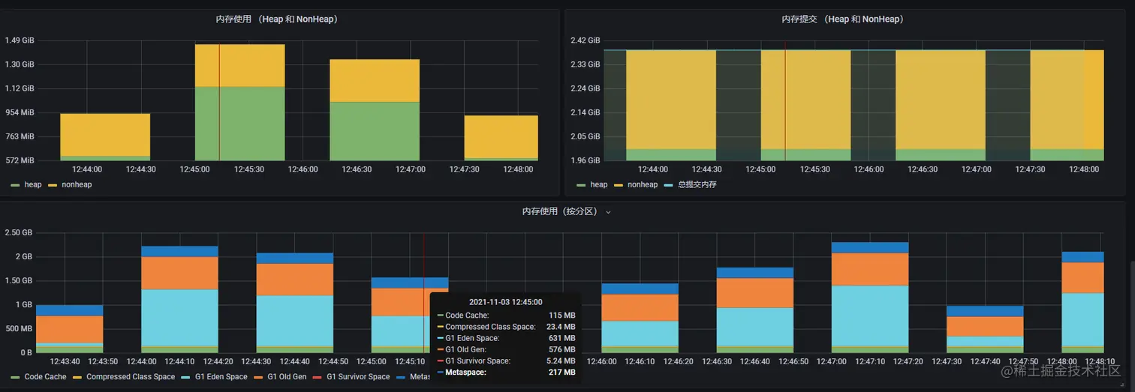Click cyan Eden segment of 12:47:10 bar
This screenshot has width=1135, height=392.
point(870,316)
